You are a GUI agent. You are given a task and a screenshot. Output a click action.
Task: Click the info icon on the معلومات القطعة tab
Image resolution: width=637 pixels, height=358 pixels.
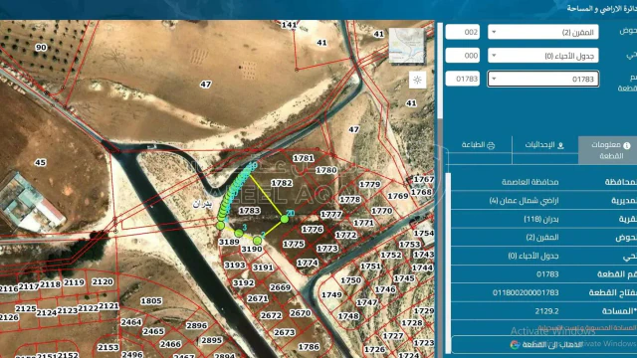627,145
